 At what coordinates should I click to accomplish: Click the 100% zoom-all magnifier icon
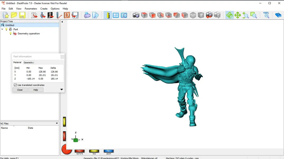coord(266,15)
